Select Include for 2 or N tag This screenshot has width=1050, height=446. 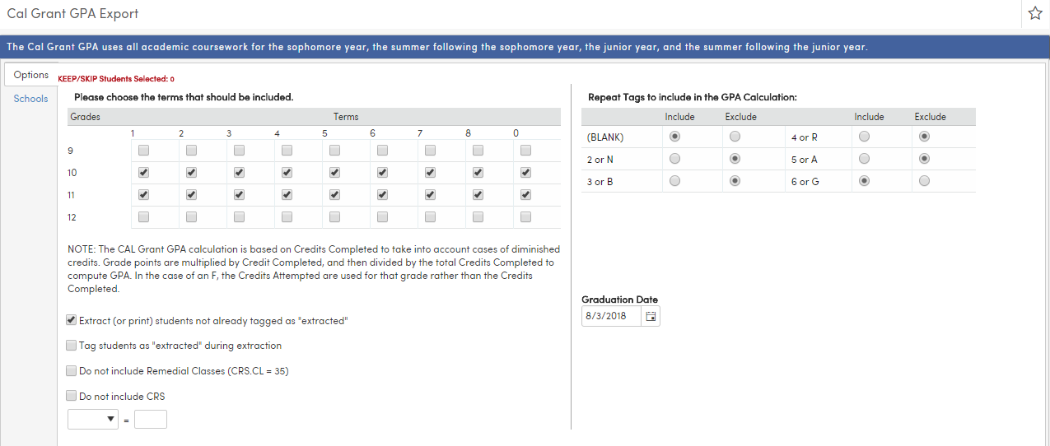675,159
